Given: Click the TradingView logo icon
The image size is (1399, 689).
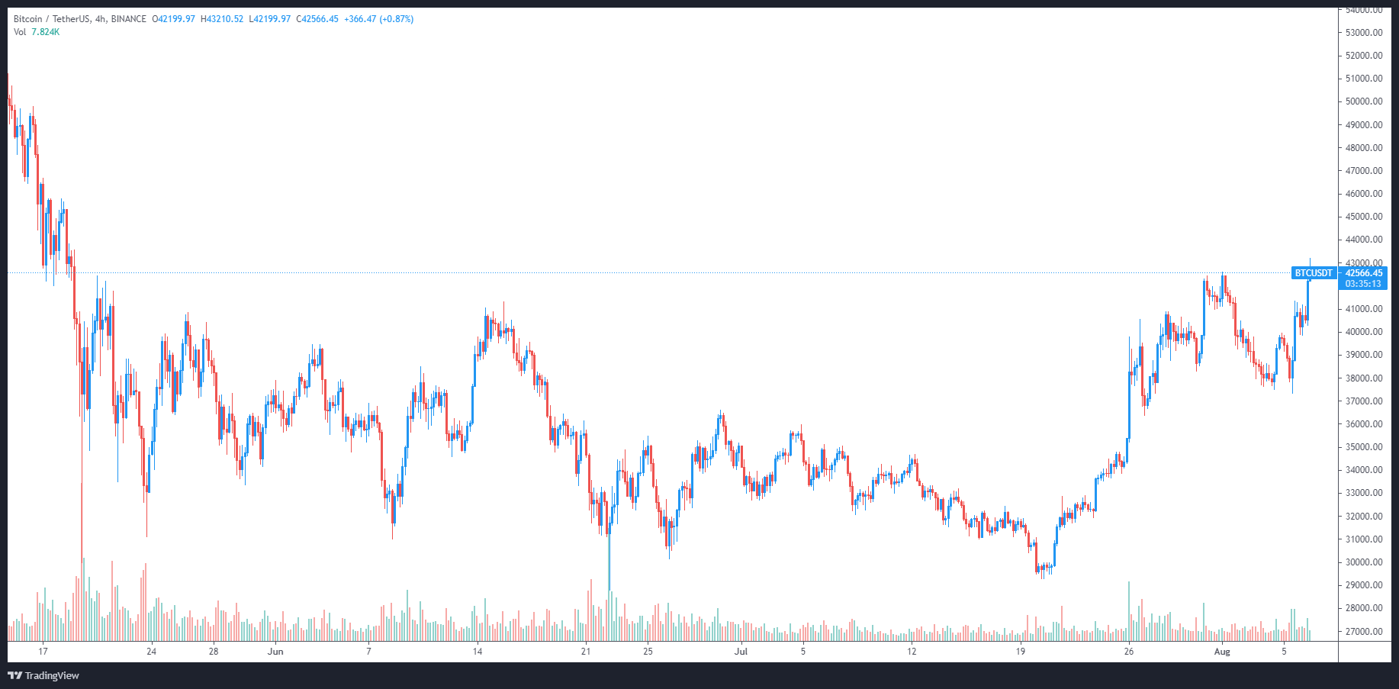Looking at the screenshot, I should [14, 675].
